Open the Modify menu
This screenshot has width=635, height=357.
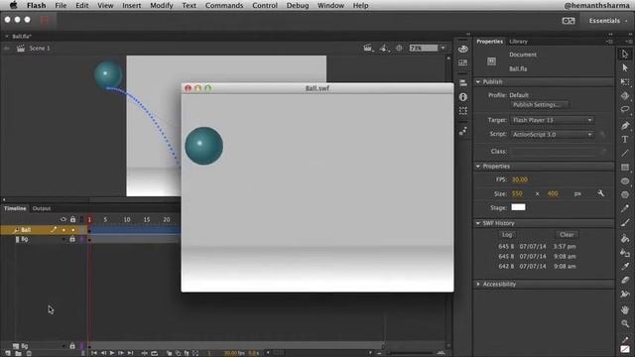(161, 5)
